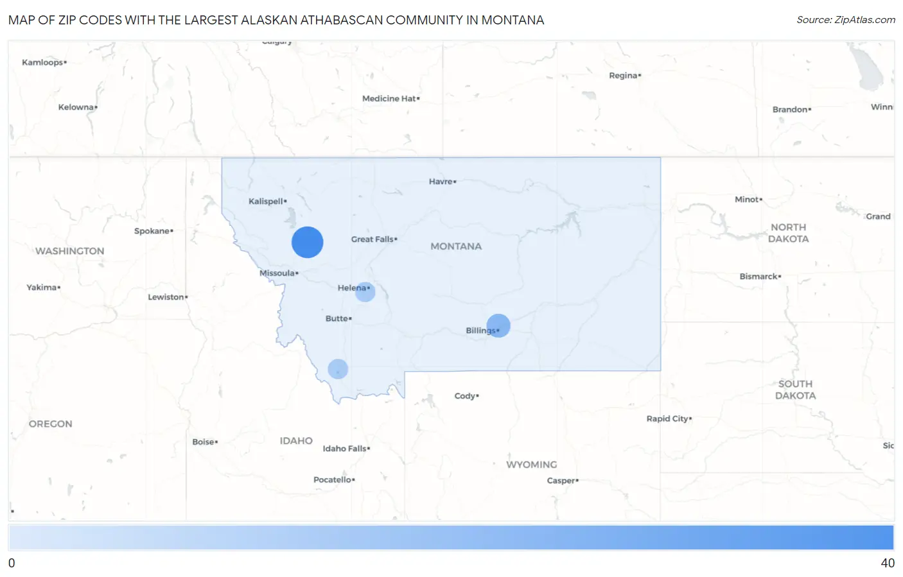Screen dimensions: 903x577
Task: Click the Yakima city label
Action: pyautogui.click(x=43, y=288)
